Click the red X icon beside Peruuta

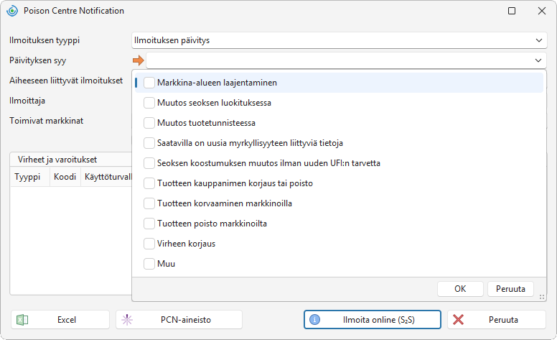(x=458, y=320)
